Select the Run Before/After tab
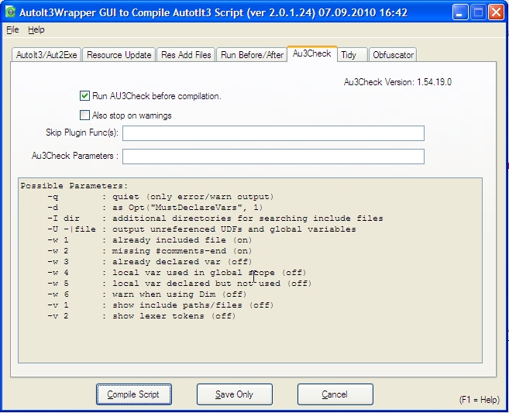This screenshot has height=413, width=509. 252,55
